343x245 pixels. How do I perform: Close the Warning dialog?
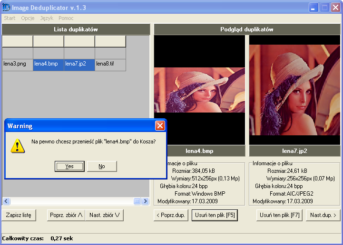click(160, 125)
